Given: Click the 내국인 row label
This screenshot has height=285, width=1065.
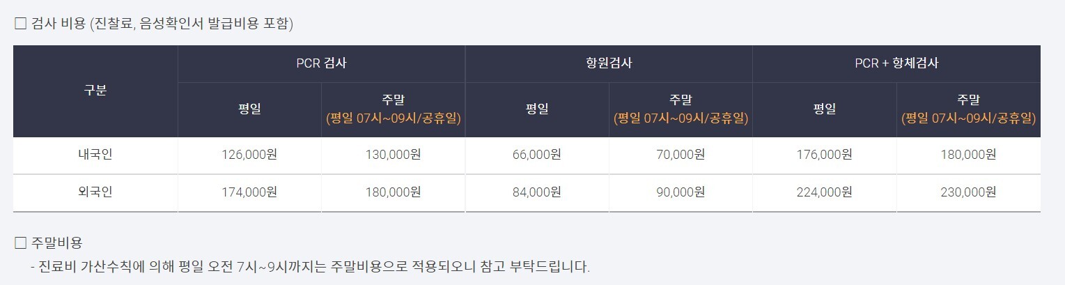Looking at the screenshot, I should pyautogui.click(x=95, y=155).
